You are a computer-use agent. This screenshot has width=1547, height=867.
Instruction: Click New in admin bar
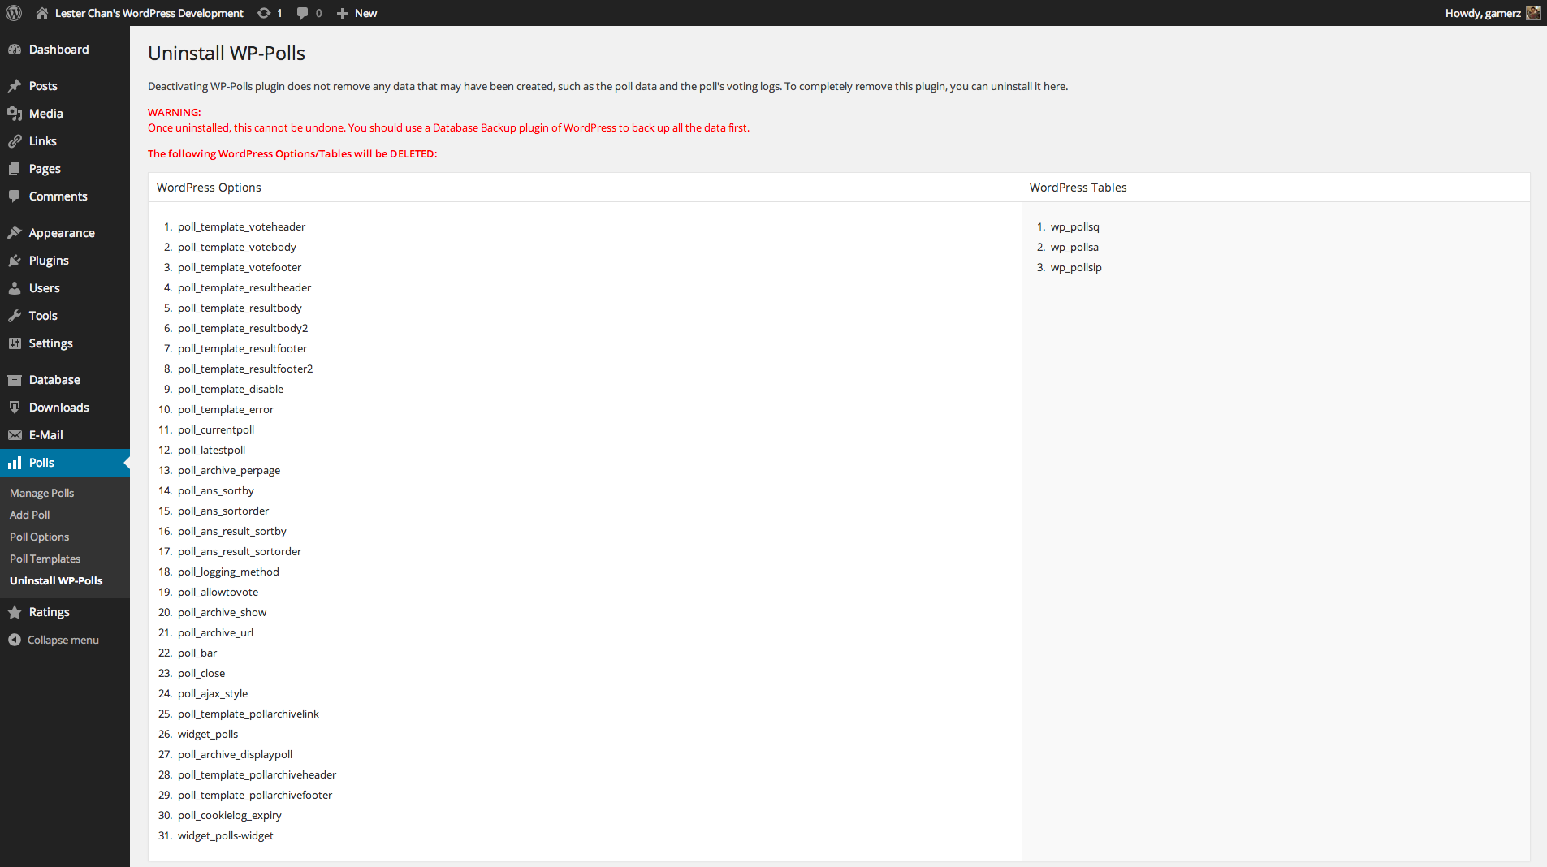(x=365, y=13)
